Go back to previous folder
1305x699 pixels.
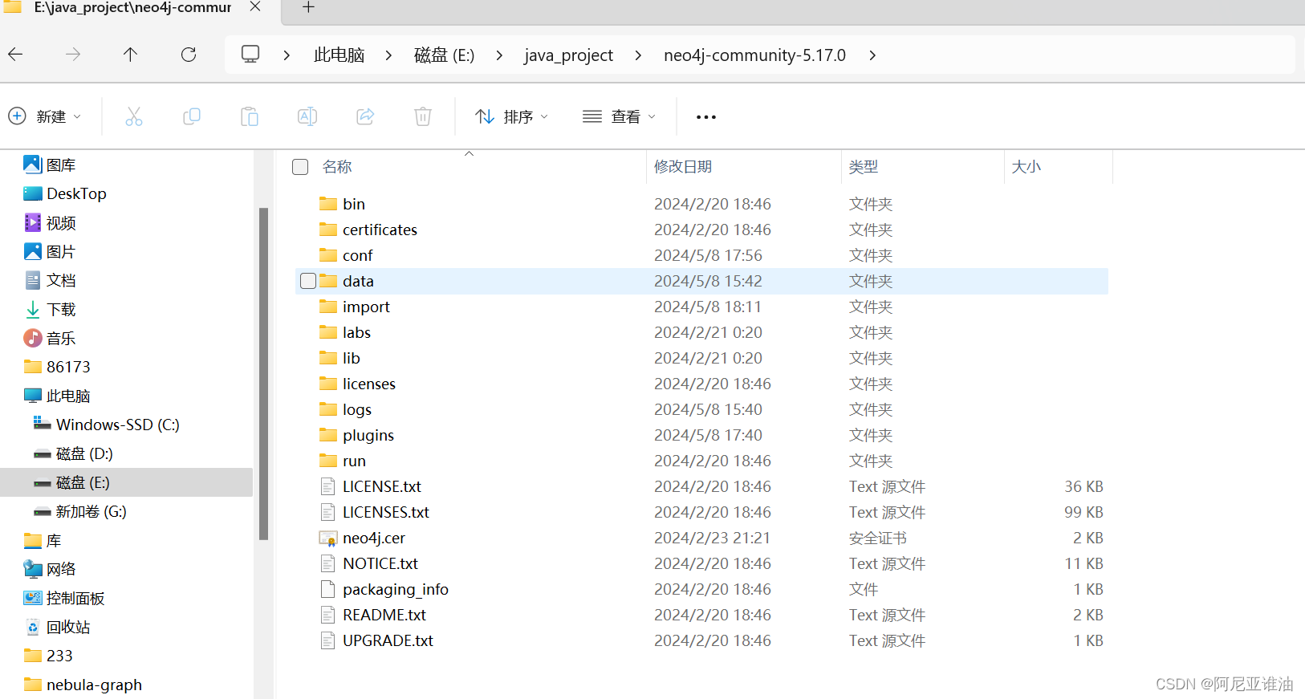(x=15, y=55)
